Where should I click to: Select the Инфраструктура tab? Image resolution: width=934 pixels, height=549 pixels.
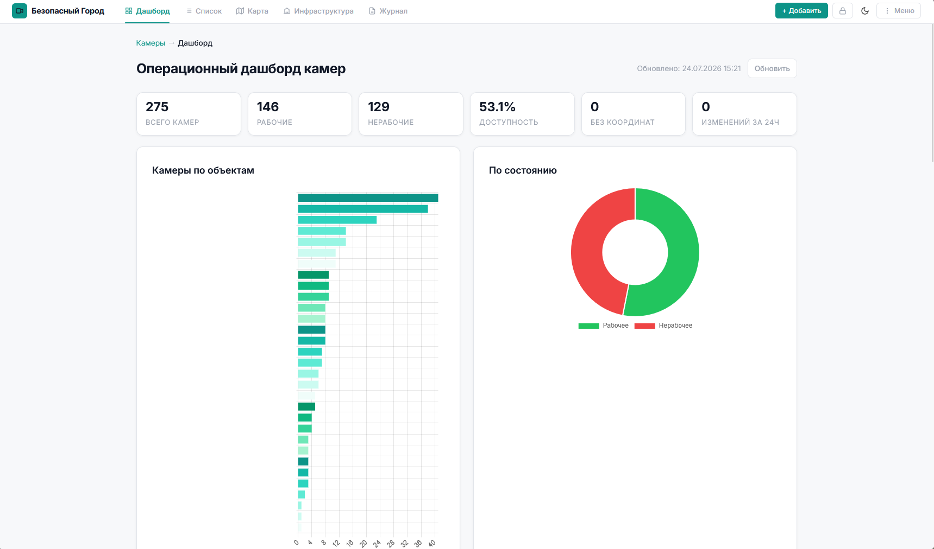[318, 11]
